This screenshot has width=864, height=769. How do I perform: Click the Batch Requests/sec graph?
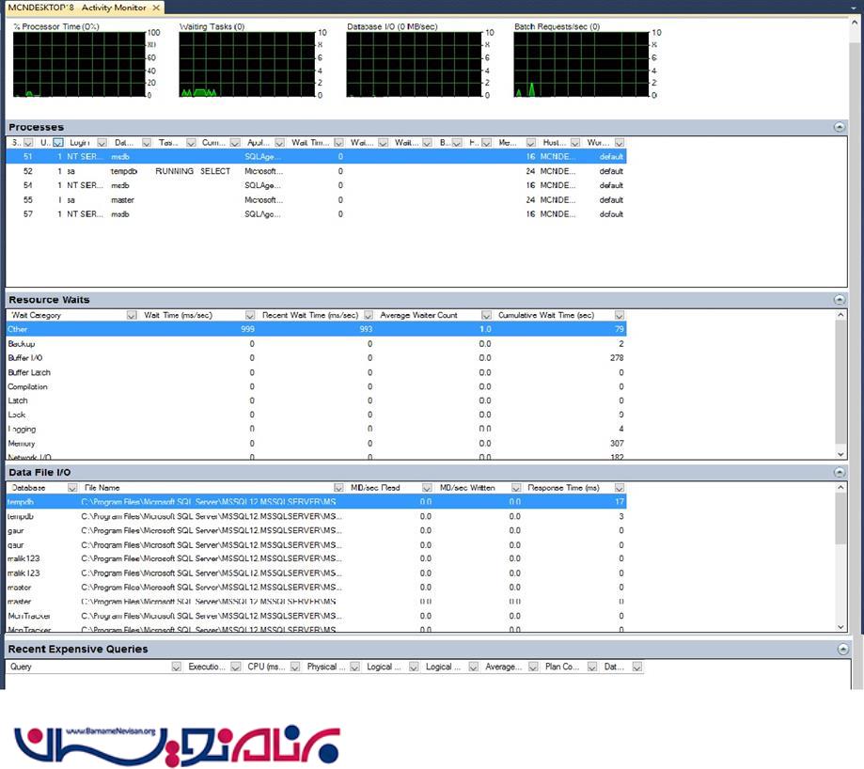tap(581, 64)
